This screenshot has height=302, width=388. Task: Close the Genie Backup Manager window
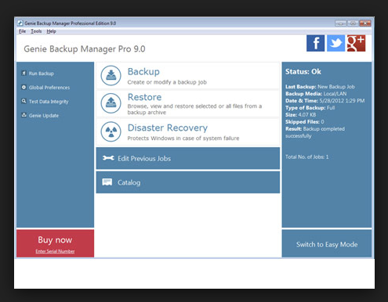(365, 23)
